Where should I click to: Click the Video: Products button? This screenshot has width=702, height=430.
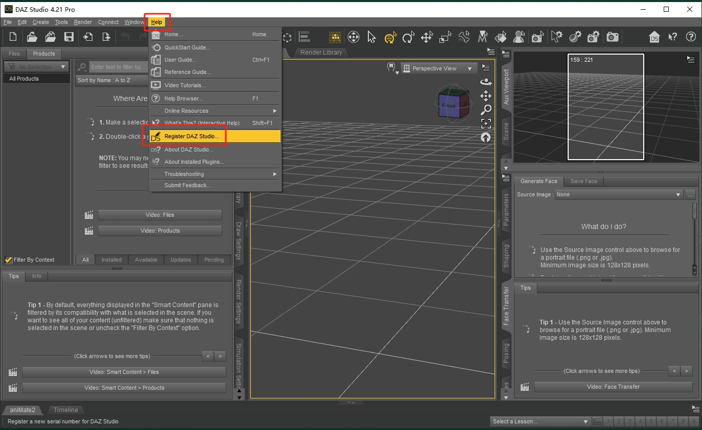160,231
